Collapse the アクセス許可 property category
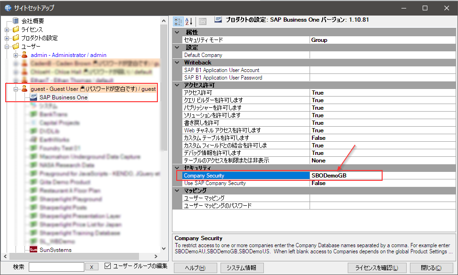The image size is (458, 275). click(x=177, y=85)
